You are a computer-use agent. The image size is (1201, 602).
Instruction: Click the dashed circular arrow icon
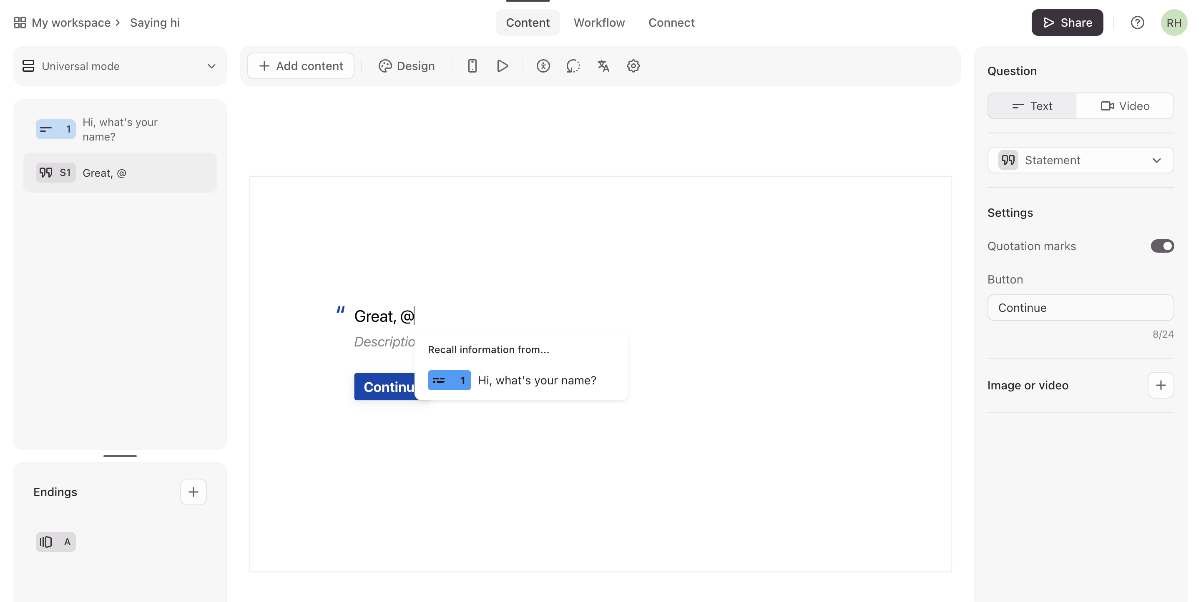[573, 66]
